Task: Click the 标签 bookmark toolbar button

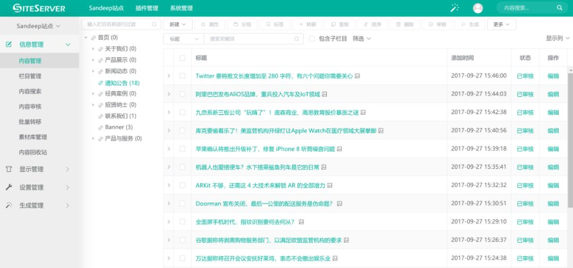Action: tap(274, 24)
